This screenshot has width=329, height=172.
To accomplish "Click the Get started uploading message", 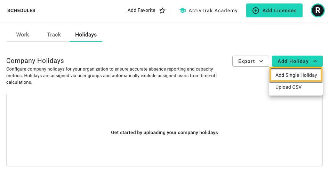I will coord(164,133).
